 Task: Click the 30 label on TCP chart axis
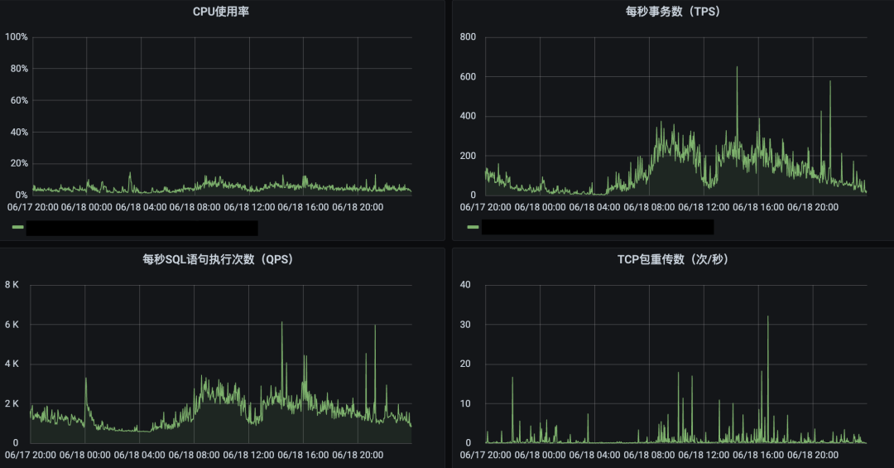pos(465,324)
